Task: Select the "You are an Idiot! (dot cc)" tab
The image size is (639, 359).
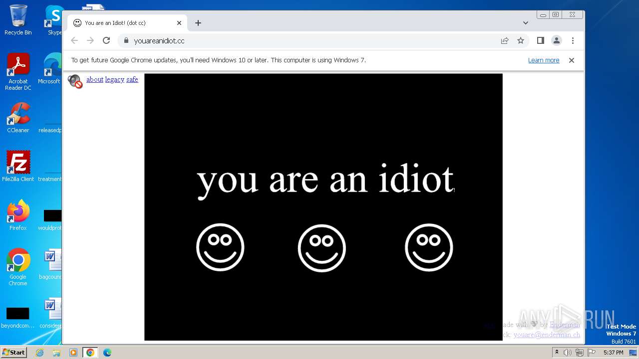Action: coord(127,23)
